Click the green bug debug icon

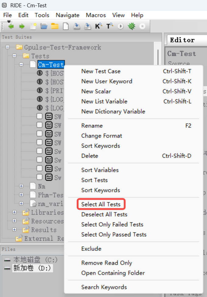click(x=132, y=27)
